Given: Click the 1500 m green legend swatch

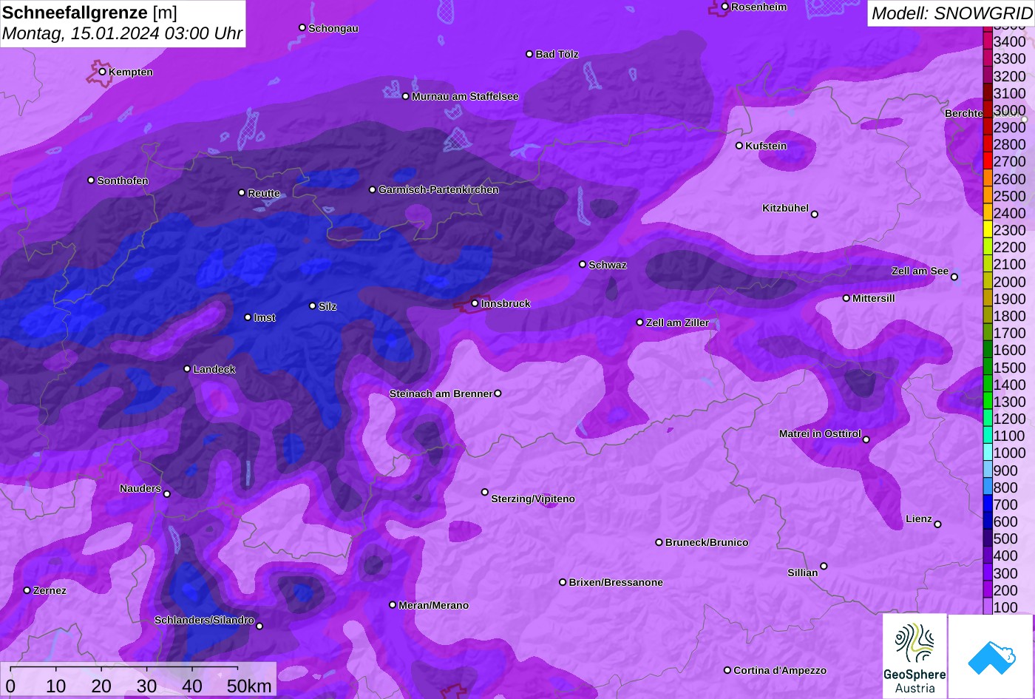Looking at the screenshot, I should [988, 367].
